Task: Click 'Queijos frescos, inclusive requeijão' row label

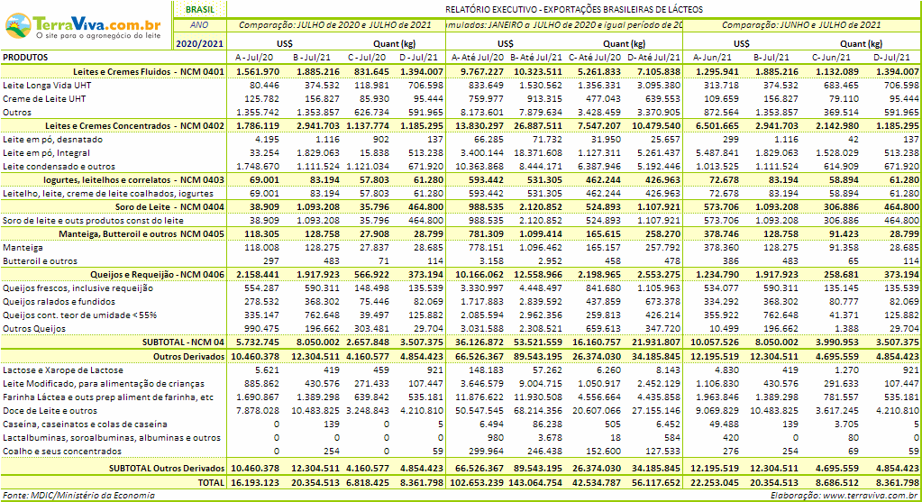Action: [78, 288]
